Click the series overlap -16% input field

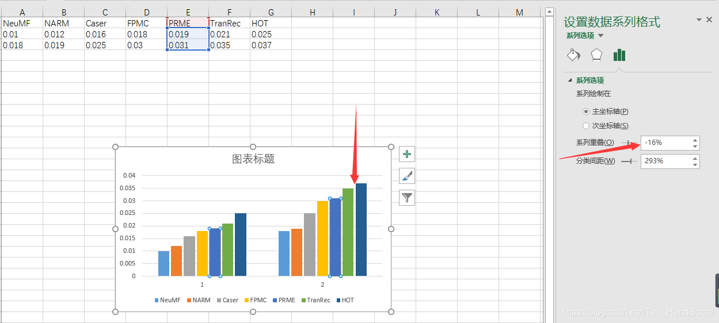tap(666, 143)
